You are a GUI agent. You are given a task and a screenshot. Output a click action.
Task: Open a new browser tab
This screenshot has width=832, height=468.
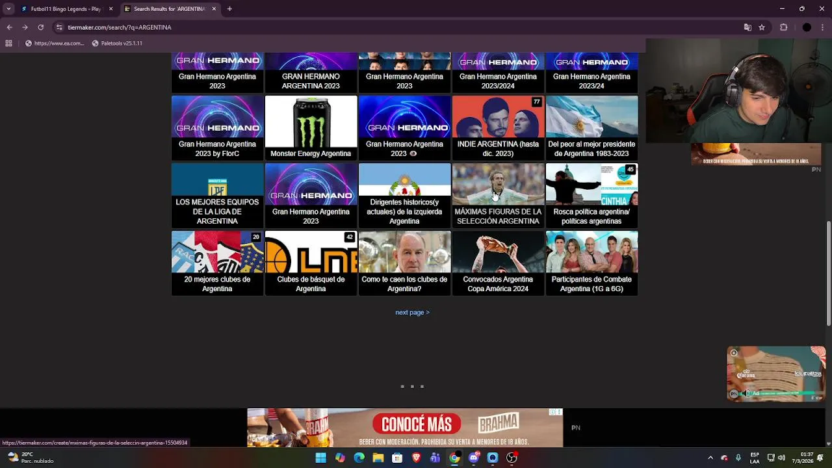pyautogui.click(x=229, y=9)
